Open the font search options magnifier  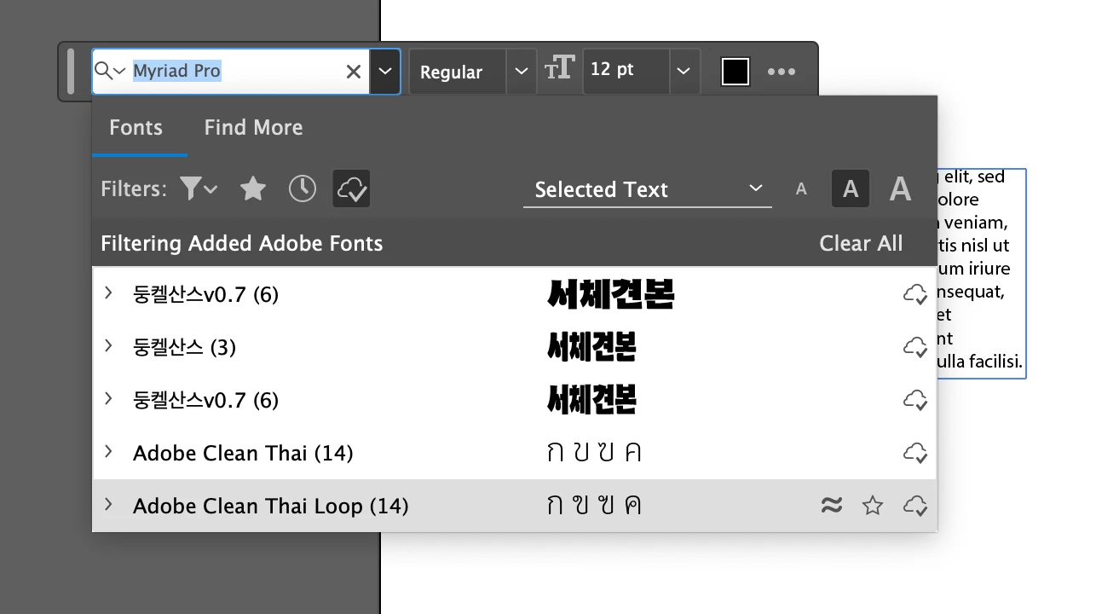110,71
